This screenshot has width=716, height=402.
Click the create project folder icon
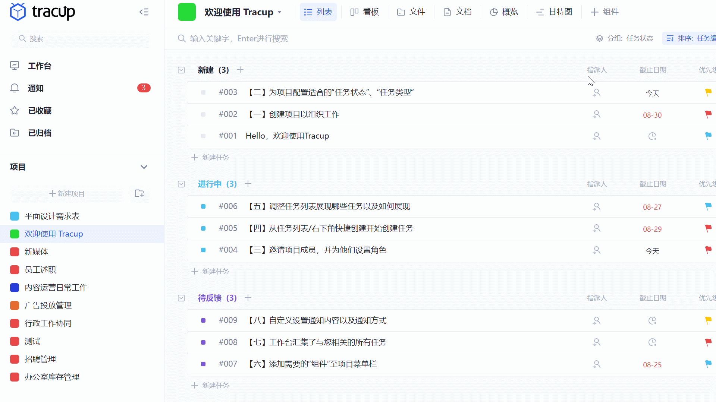click(139, 193)
